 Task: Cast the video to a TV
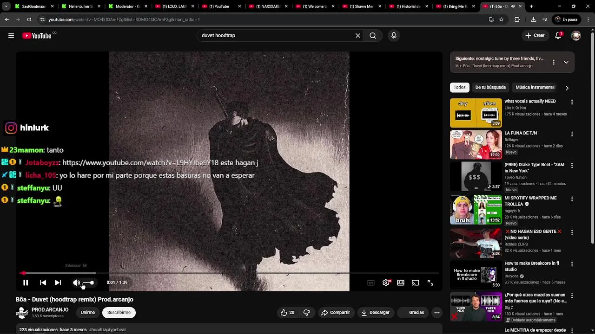416,283
